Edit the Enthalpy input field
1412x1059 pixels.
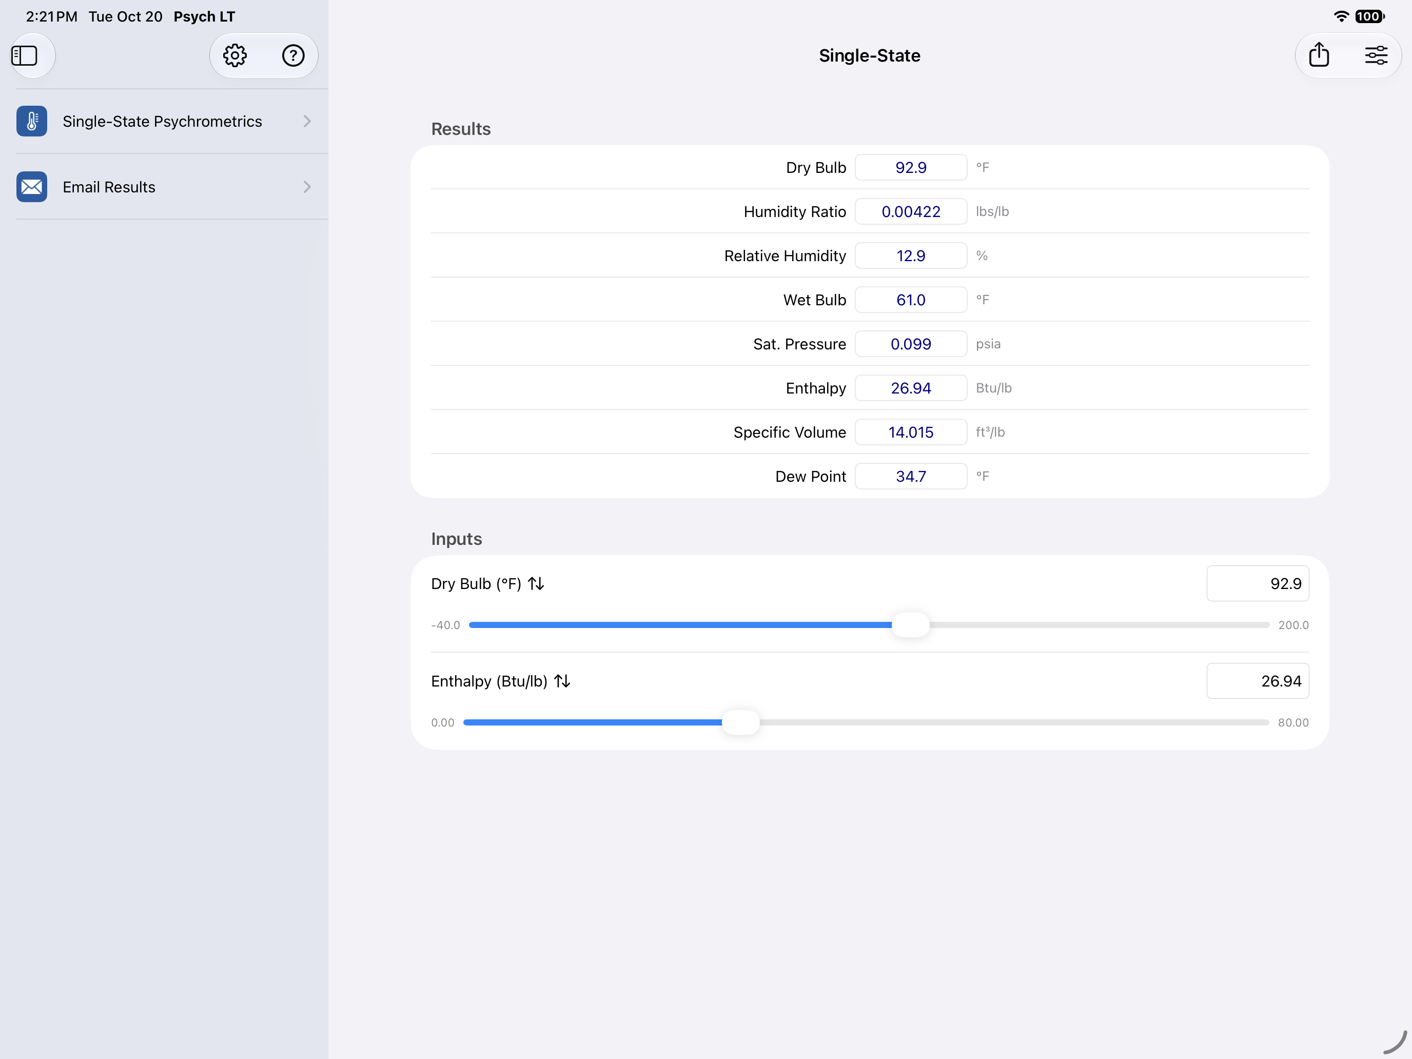tap(1258, 681)
